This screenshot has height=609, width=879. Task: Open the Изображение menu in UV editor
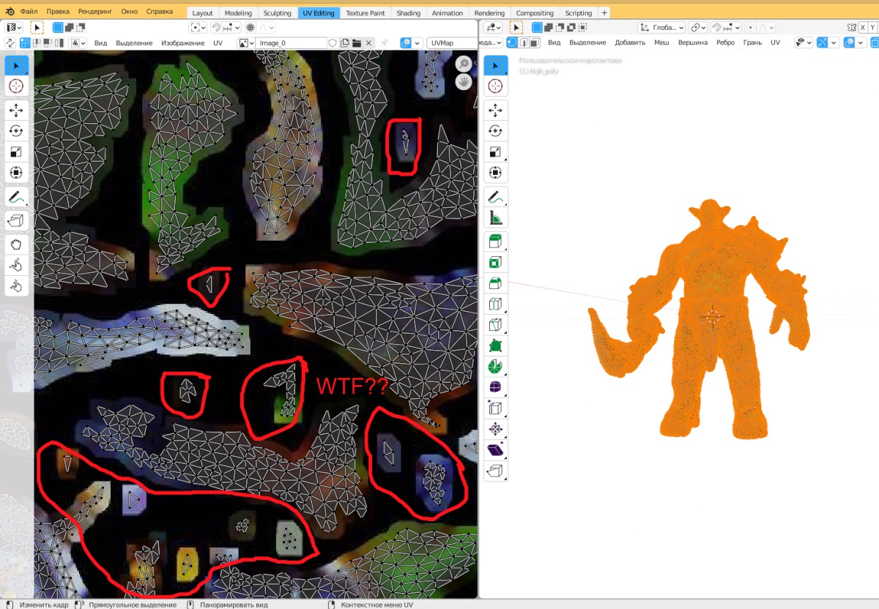(x=183, y=43)
